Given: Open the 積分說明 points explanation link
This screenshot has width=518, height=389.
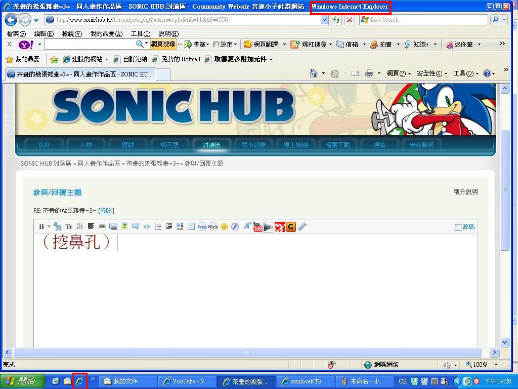Looking at the screenshot, I should click(465, 191).
